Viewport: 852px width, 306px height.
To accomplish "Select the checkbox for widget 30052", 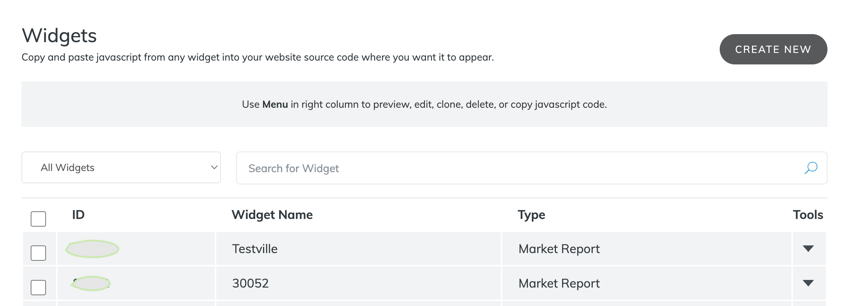I will 38,288.
